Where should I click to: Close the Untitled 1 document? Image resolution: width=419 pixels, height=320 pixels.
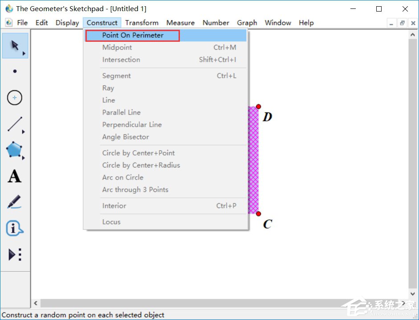413,23
